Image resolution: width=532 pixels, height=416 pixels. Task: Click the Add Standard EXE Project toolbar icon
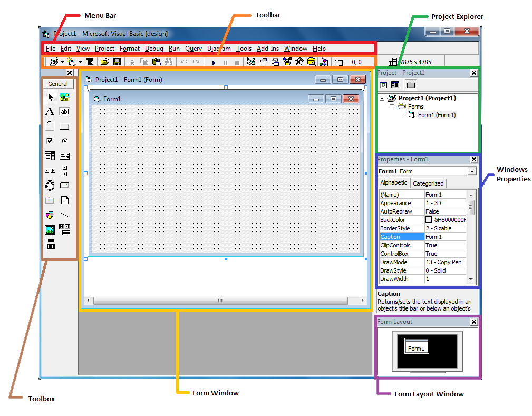pyautogui.click(x=54, y=62)
